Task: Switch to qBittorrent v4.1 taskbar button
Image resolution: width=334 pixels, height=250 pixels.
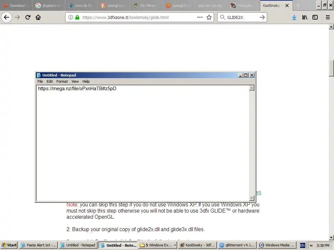Action: [x=237, y=245]
